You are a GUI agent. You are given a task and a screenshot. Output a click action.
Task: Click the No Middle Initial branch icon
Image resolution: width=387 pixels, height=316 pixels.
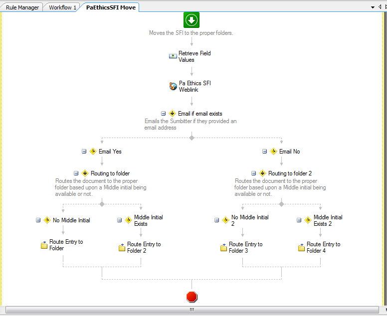[x=47, y=220]
